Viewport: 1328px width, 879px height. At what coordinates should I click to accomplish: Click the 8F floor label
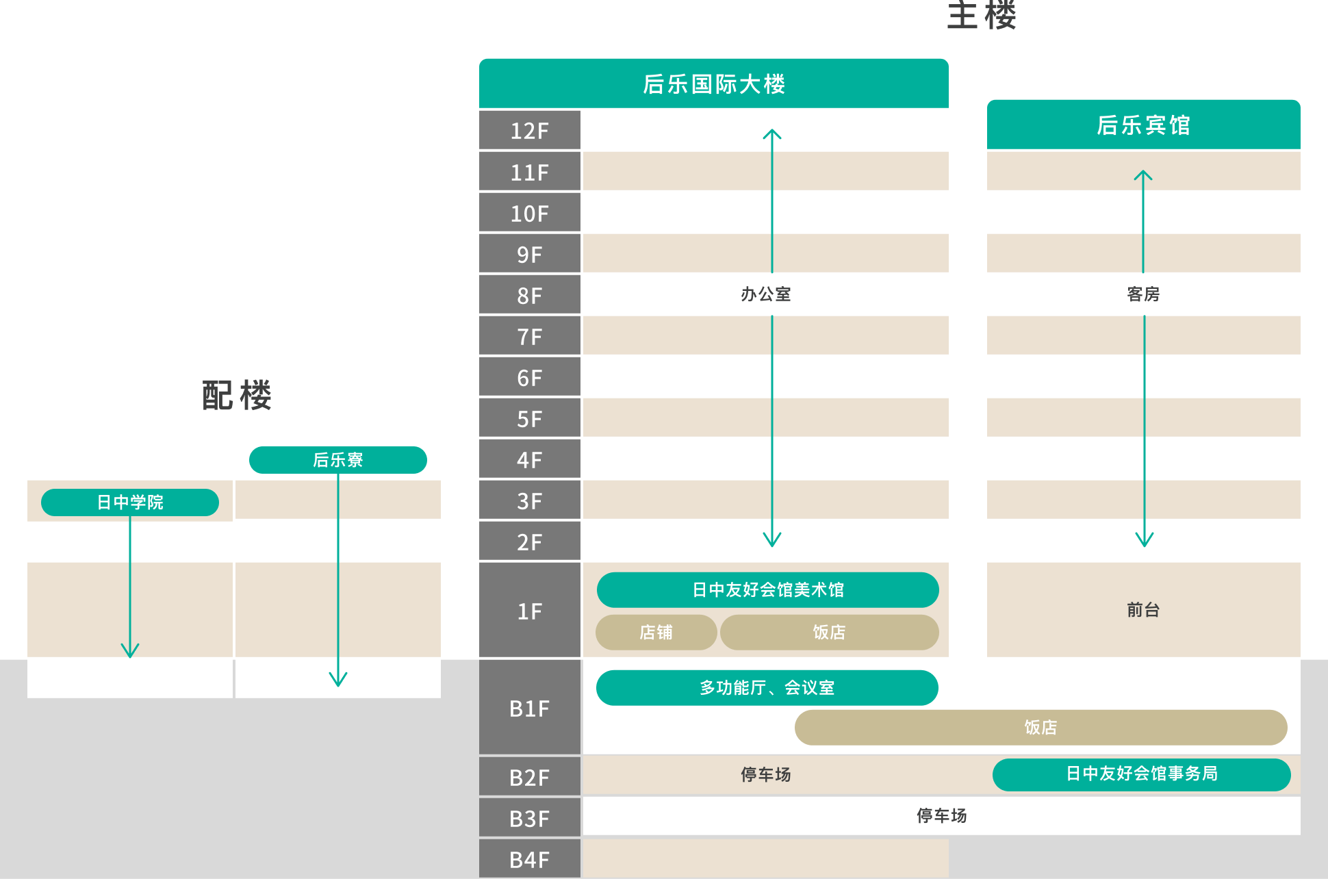(530, 294)
